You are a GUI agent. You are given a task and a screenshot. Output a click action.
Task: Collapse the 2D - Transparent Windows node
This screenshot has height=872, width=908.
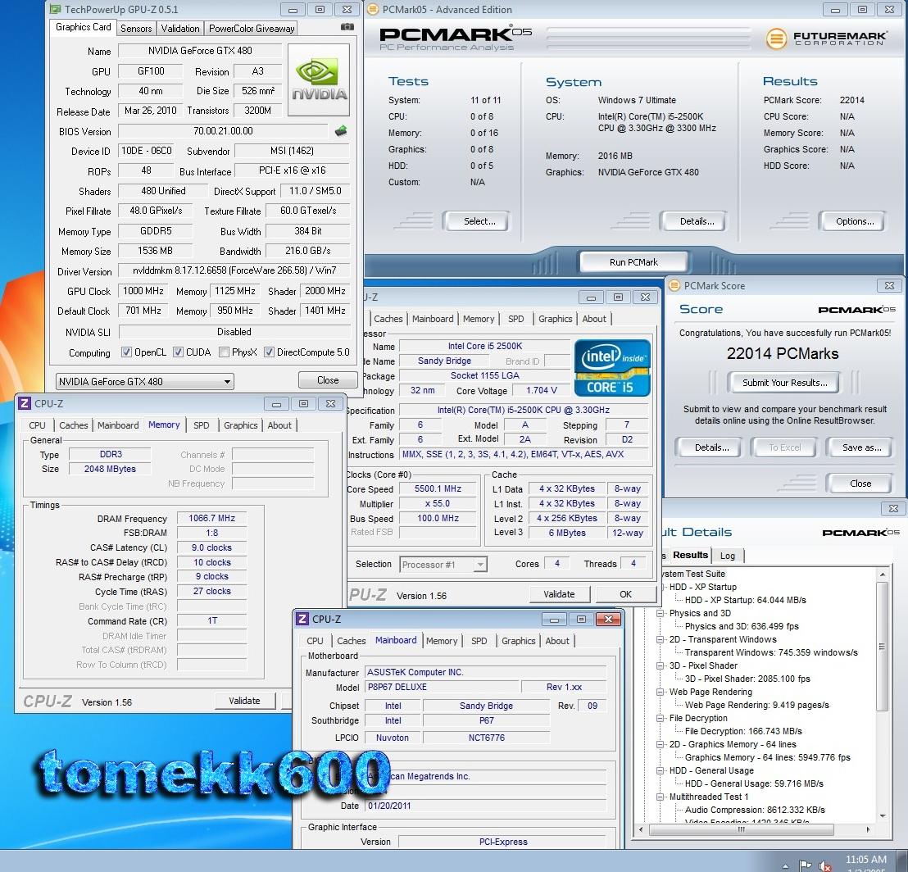point(660,639)
